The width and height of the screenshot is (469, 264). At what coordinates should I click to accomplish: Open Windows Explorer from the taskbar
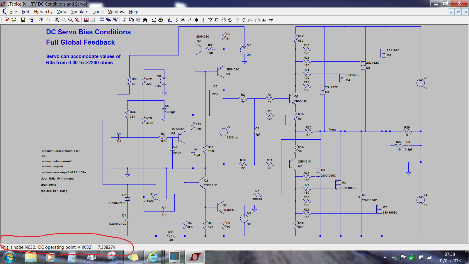[x=31, y=257]
